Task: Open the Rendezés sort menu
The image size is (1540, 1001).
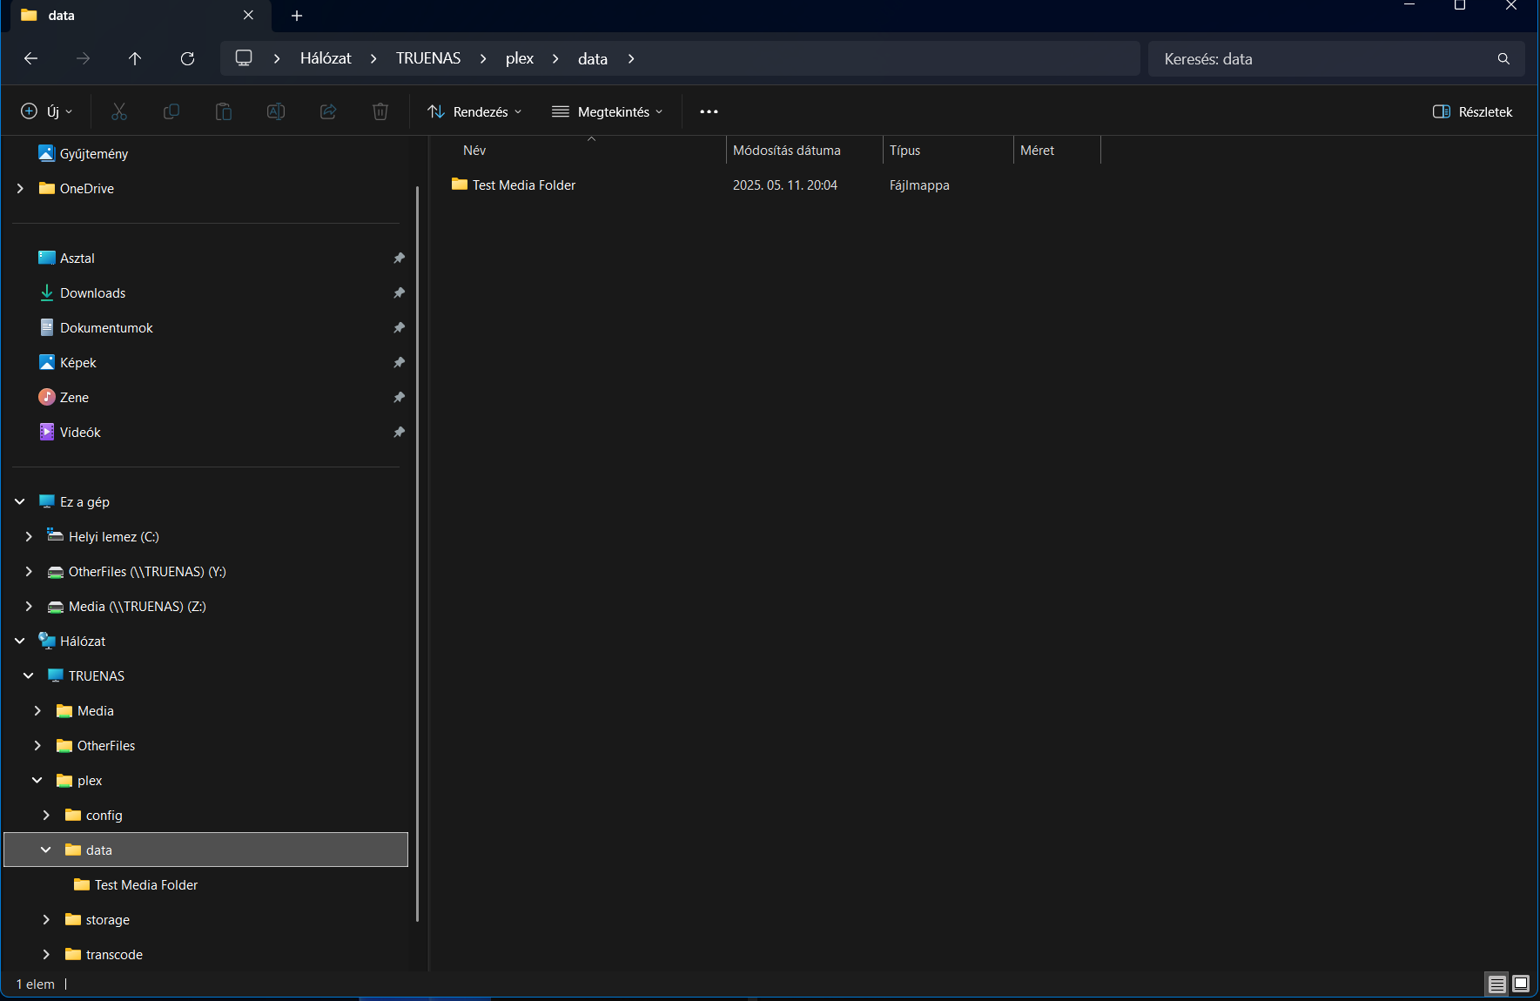Action: [474, 111]
